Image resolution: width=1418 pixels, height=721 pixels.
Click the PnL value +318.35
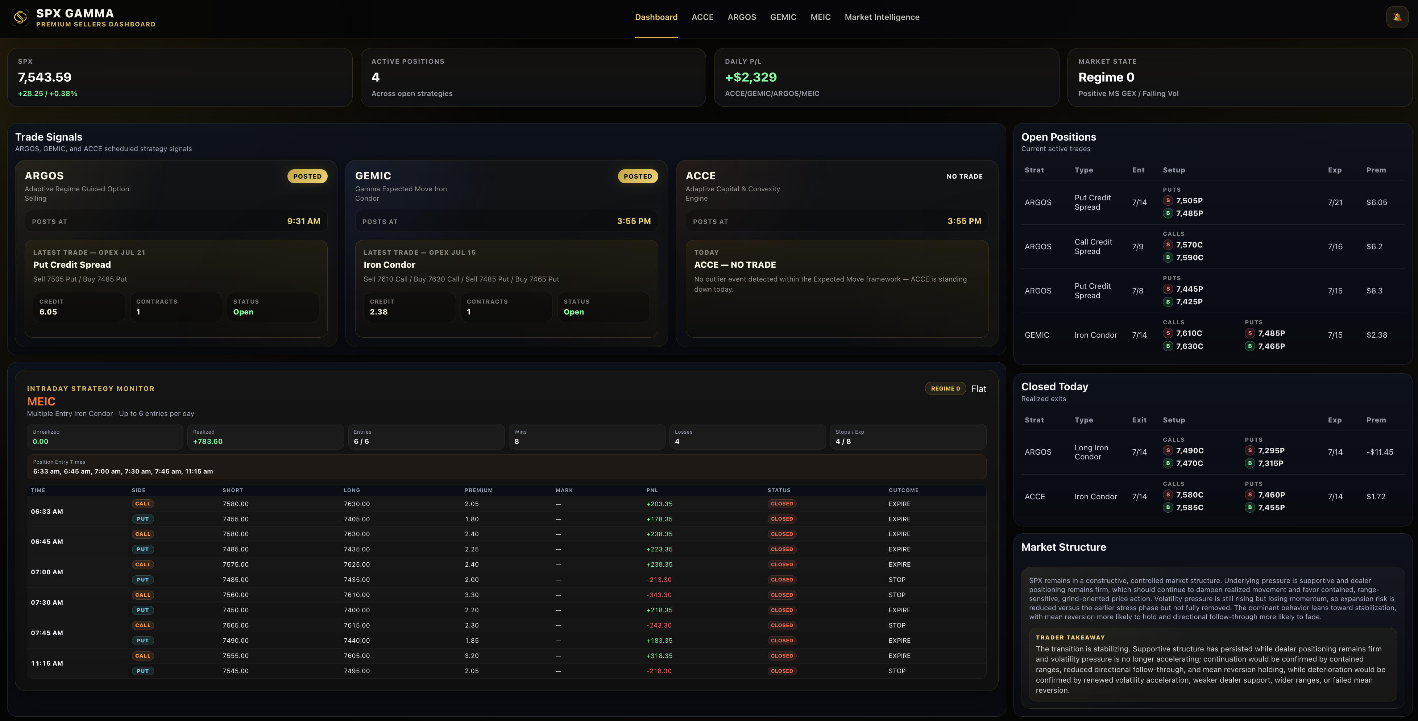pos(659,656)
